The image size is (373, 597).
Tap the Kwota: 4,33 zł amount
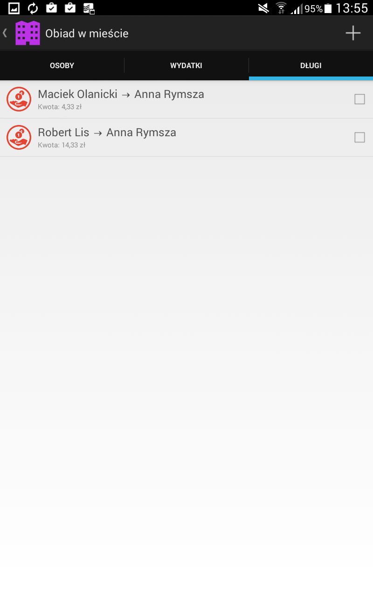tap(60, 107)
